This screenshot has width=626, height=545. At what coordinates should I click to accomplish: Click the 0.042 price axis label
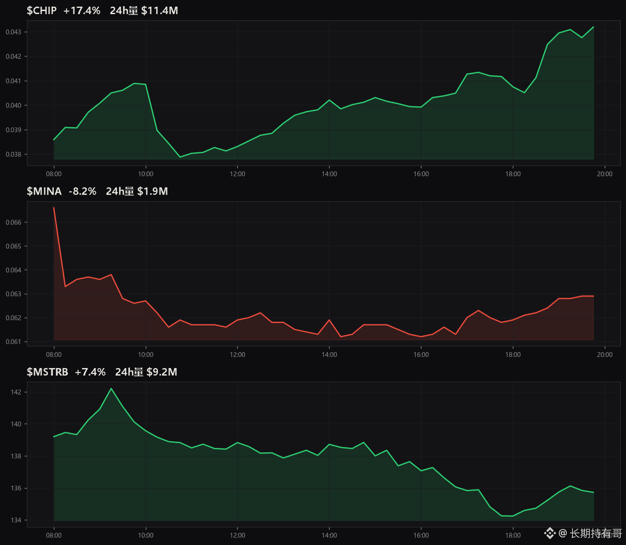tap(13, 56)
